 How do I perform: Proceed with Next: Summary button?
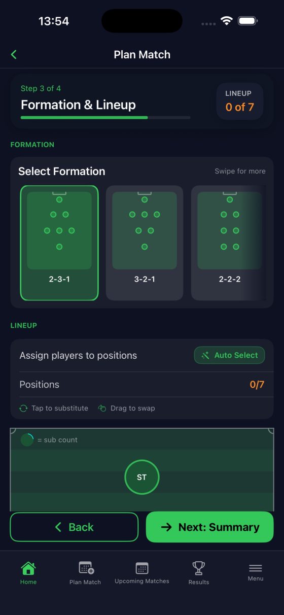click(210, 527)
